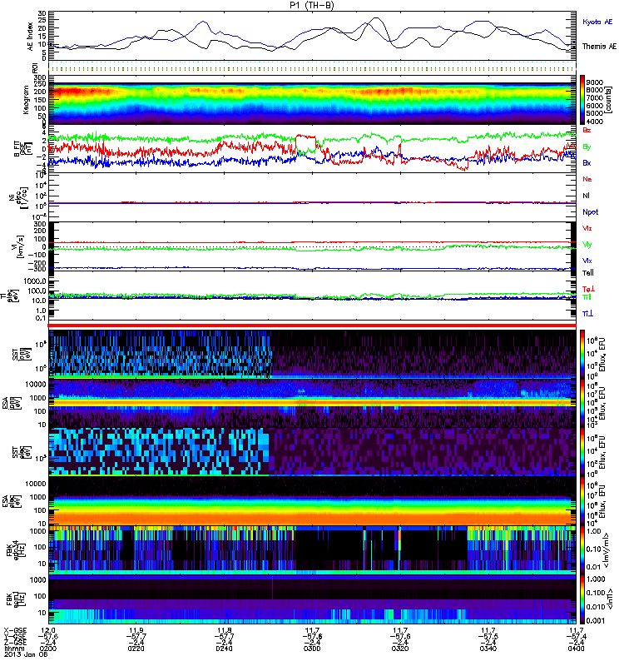Click the SST electron Eflux color bar
This screenshot has width=624, height=666.
[x=582, y=452]
